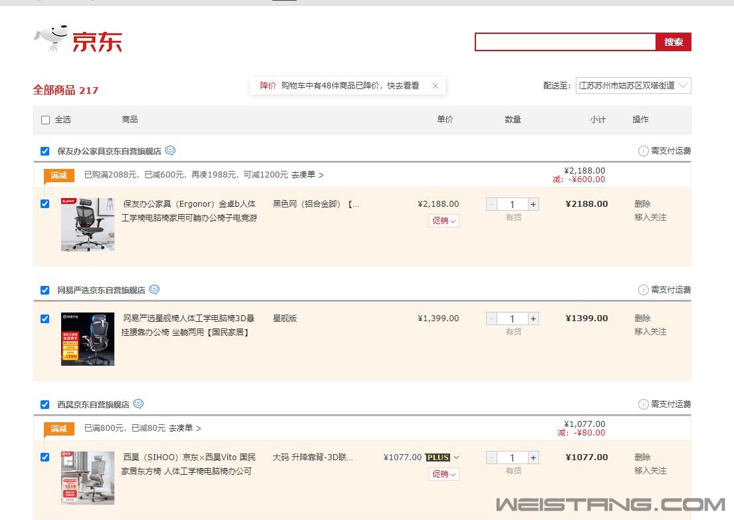The width and height of the screenshot is (734, 520).
Task: Click the 减 -¥80.00 discount text
Action: point(581,433)
